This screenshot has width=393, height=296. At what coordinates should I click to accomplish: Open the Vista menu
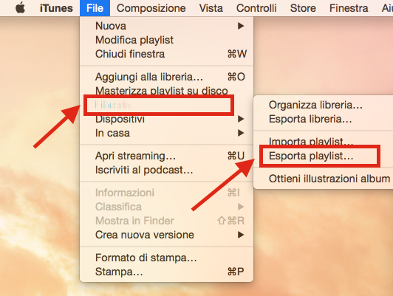click(211, 8)
